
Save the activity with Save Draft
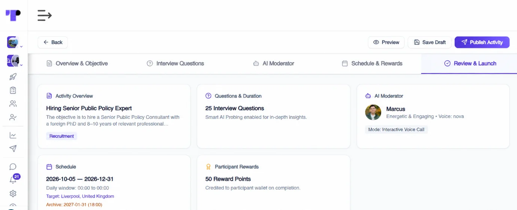coord(430,42)
